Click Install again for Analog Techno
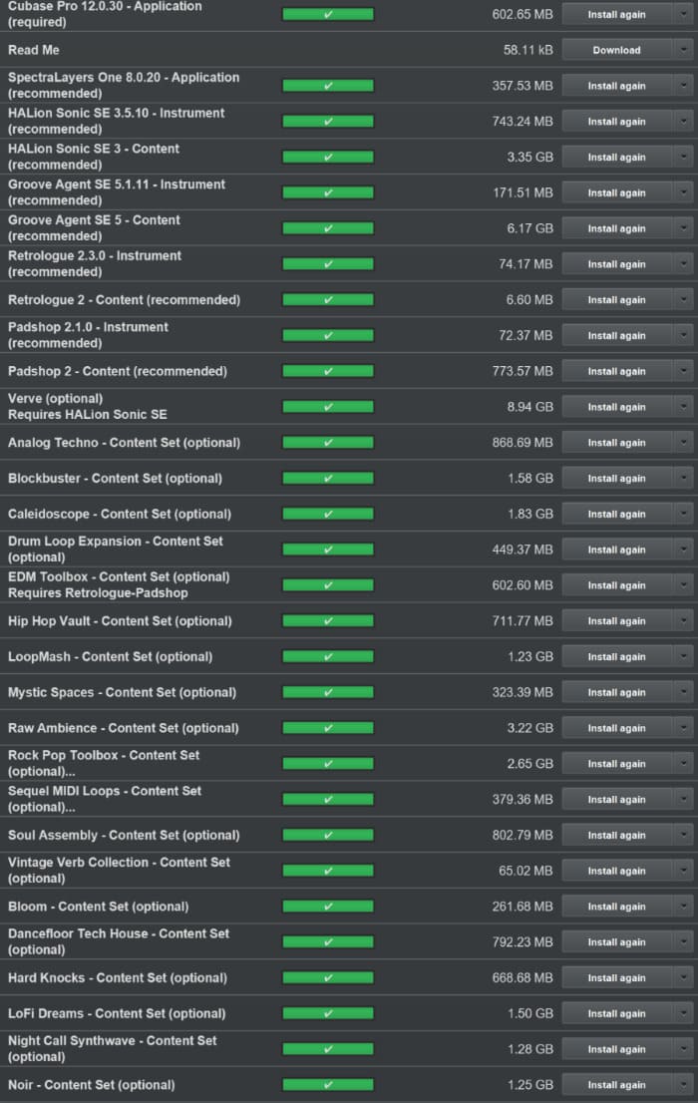Screen dimensions: 698x1103 617,443
